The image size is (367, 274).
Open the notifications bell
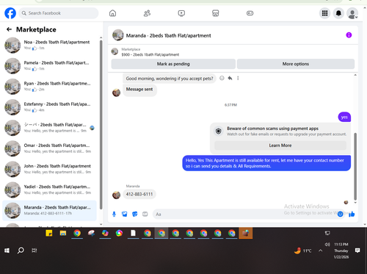(x=338, y=13)
